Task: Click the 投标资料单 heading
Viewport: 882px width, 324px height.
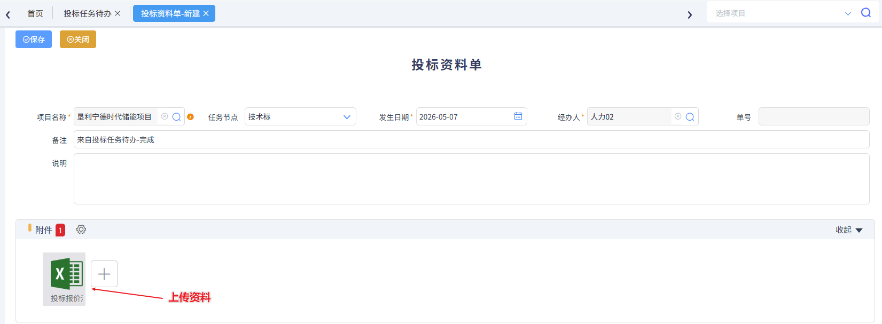Action: [447, 65]
